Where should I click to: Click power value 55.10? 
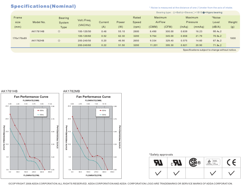[x=121, y=31]
